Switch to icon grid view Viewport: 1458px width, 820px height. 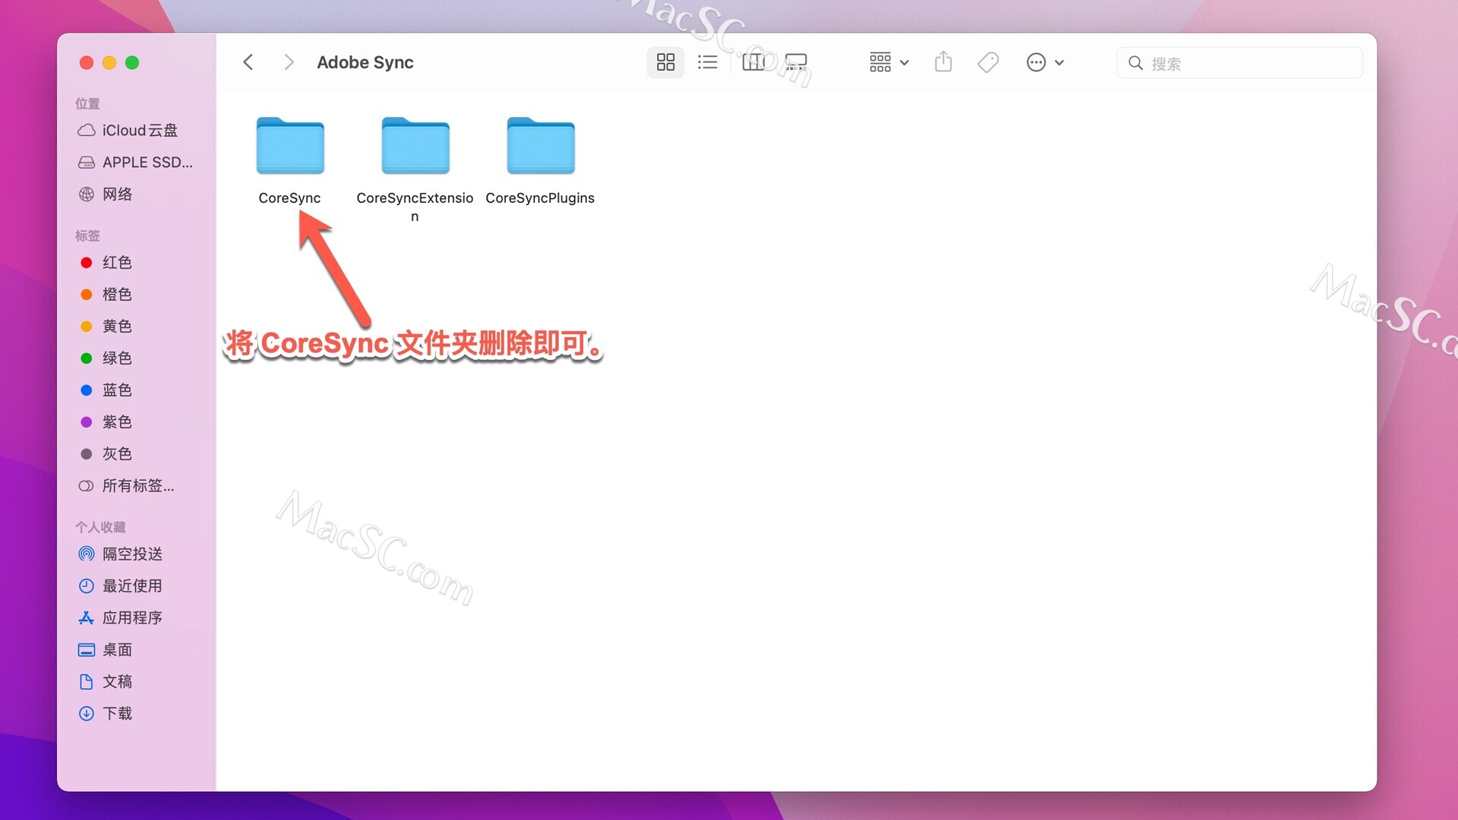pyautogui.click(x=665, y=62)
